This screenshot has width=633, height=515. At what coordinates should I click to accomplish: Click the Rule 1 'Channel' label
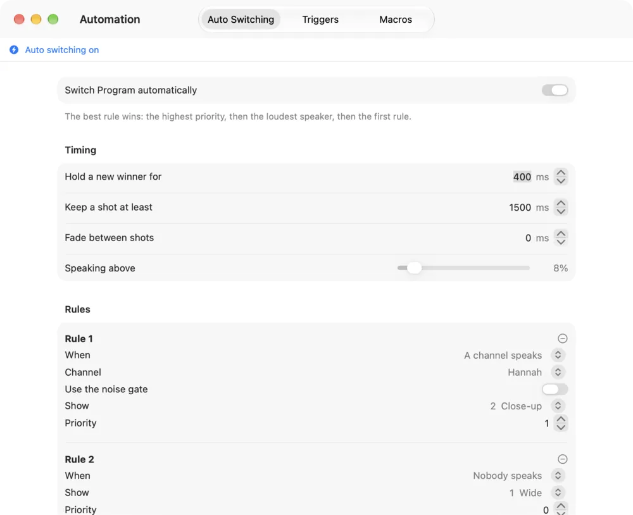click(83, 372)
